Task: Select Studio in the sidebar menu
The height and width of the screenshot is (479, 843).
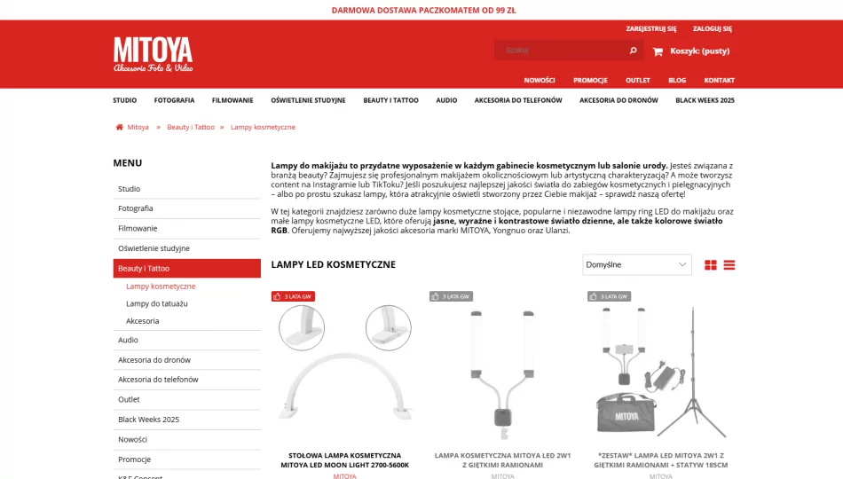Action: (186, 189)
